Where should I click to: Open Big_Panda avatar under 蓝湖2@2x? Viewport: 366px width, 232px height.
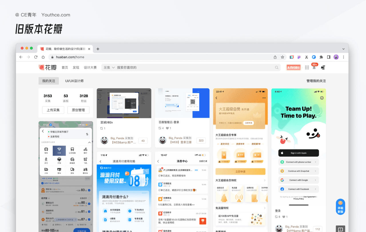click(104, 140)
